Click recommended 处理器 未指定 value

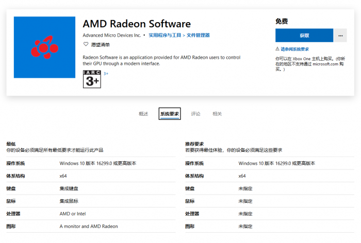[245, 214]
